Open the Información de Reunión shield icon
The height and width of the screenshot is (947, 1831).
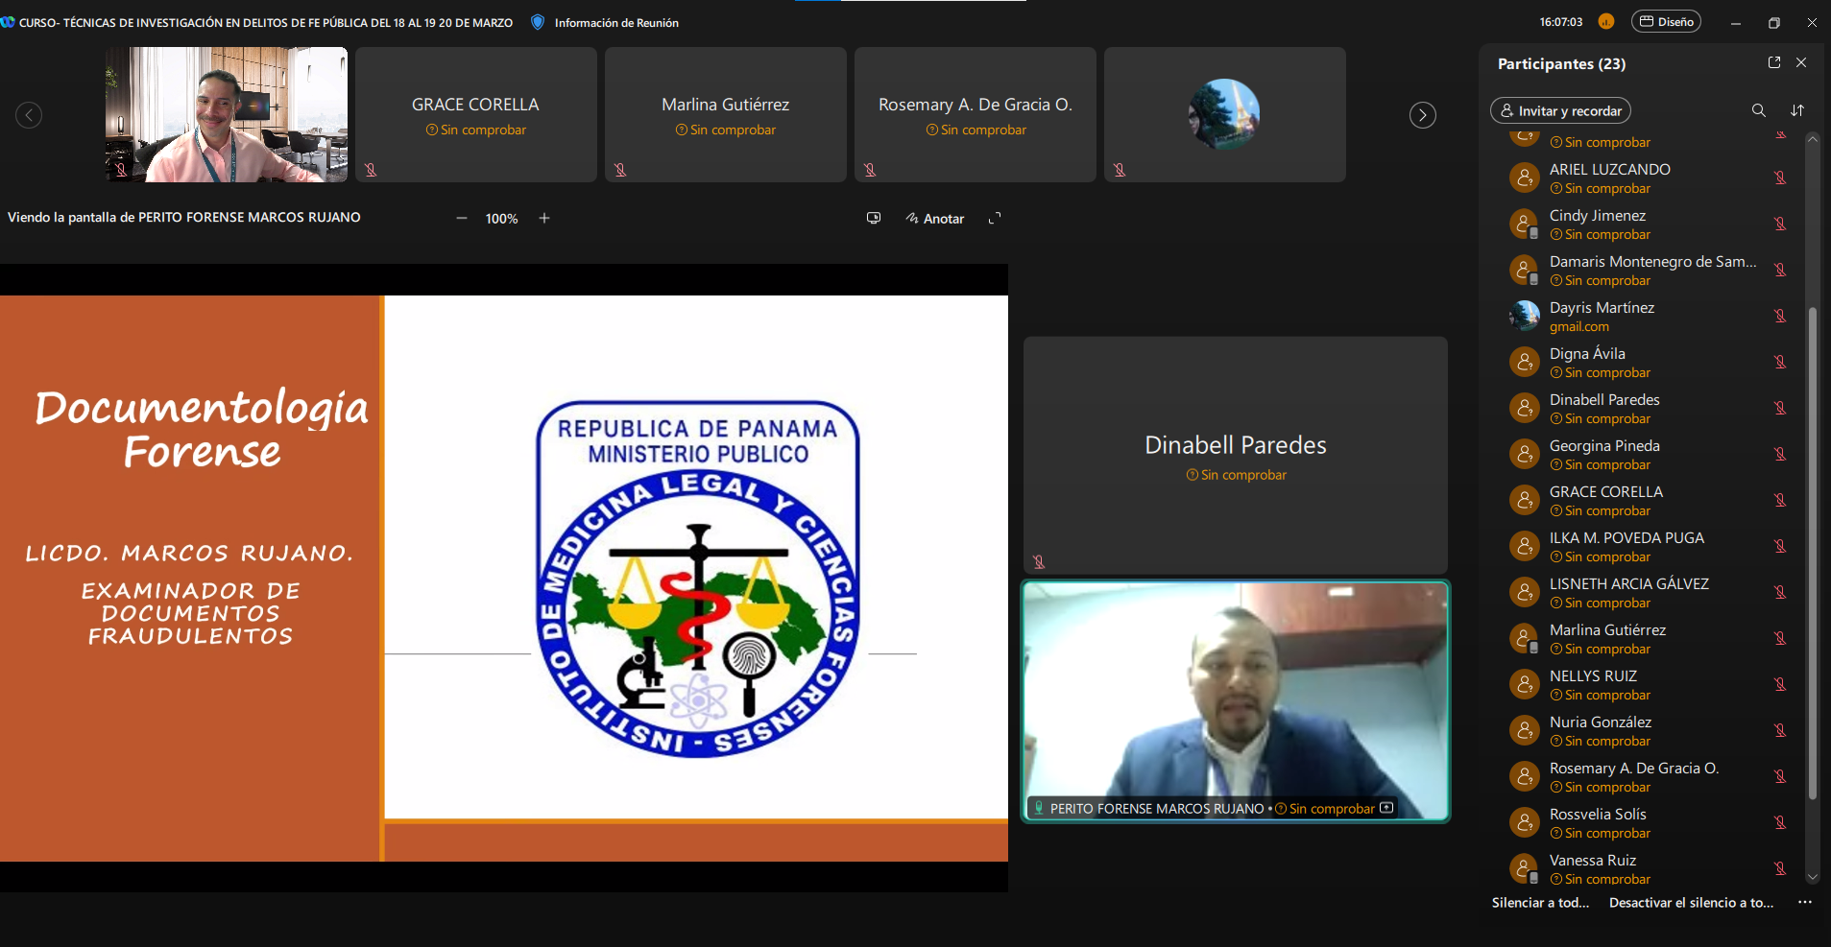(x=538, y=22)
